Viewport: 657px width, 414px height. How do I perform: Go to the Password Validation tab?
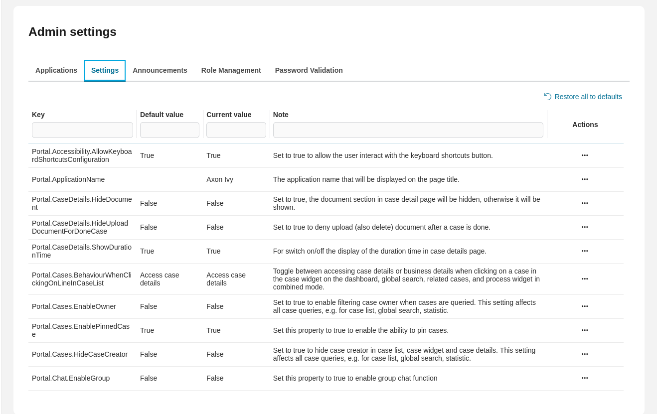tap(309, 70)
